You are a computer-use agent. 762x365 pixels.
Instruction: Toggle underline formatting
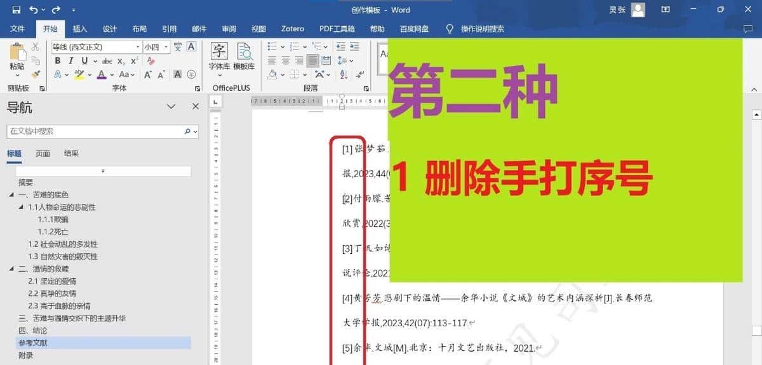84,61
